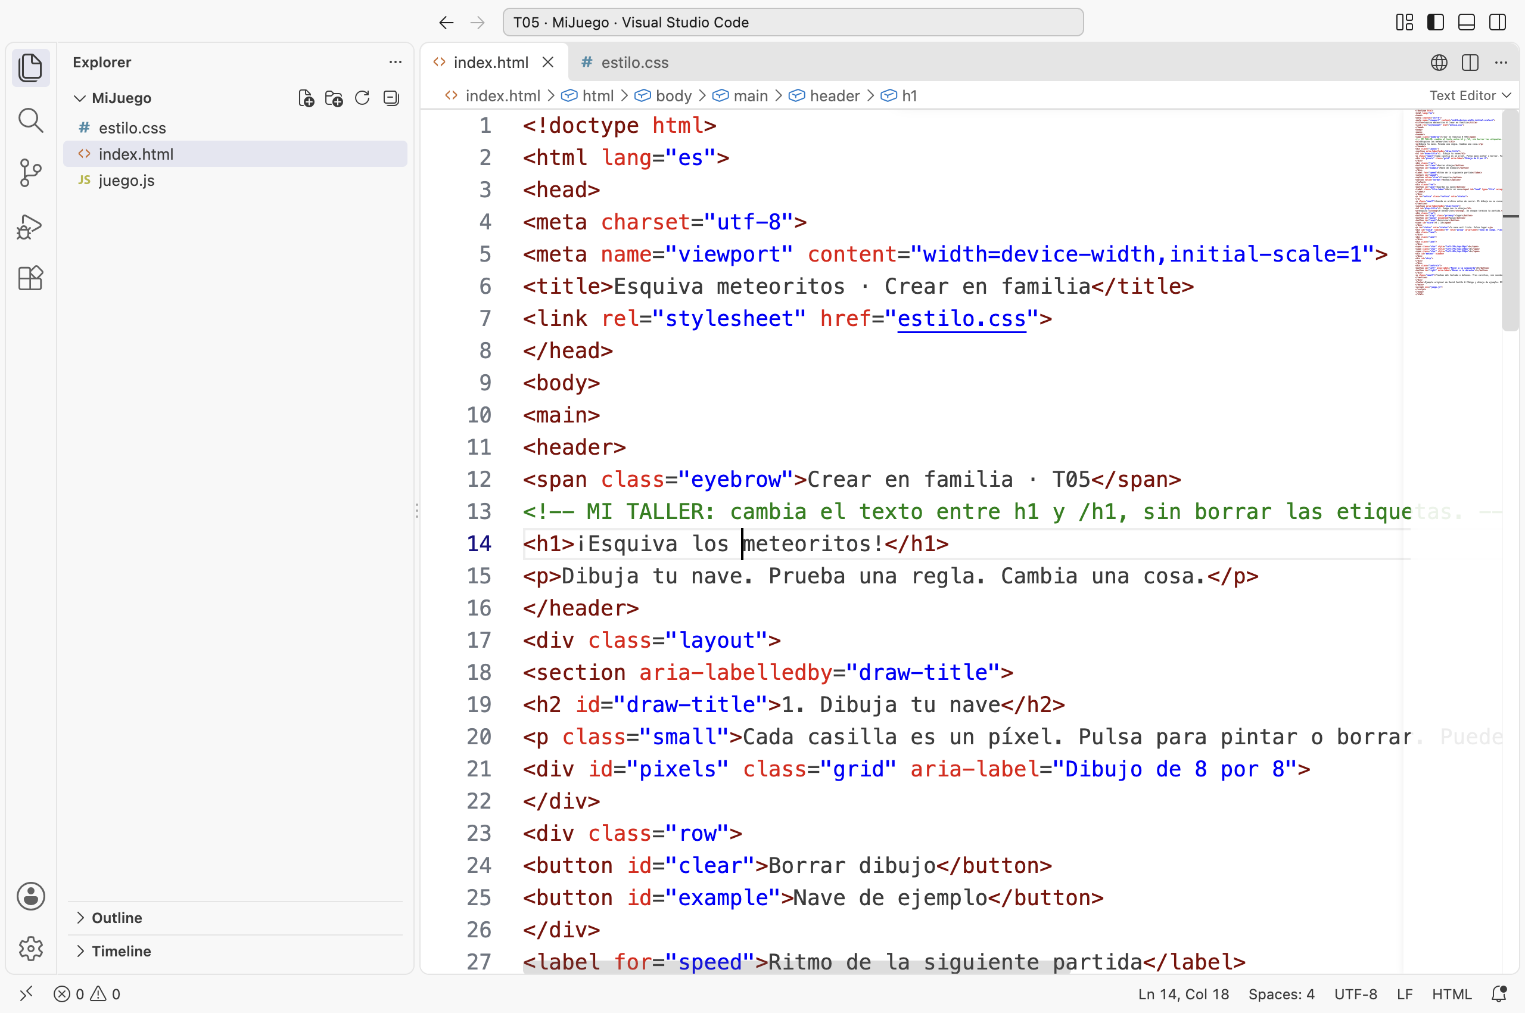
Task: Open juego.js in the Explorer tree
Action: click(235, 180)
